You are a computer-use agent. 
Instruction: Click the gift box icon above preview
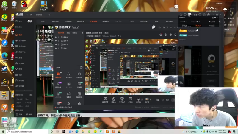[161, 35]
